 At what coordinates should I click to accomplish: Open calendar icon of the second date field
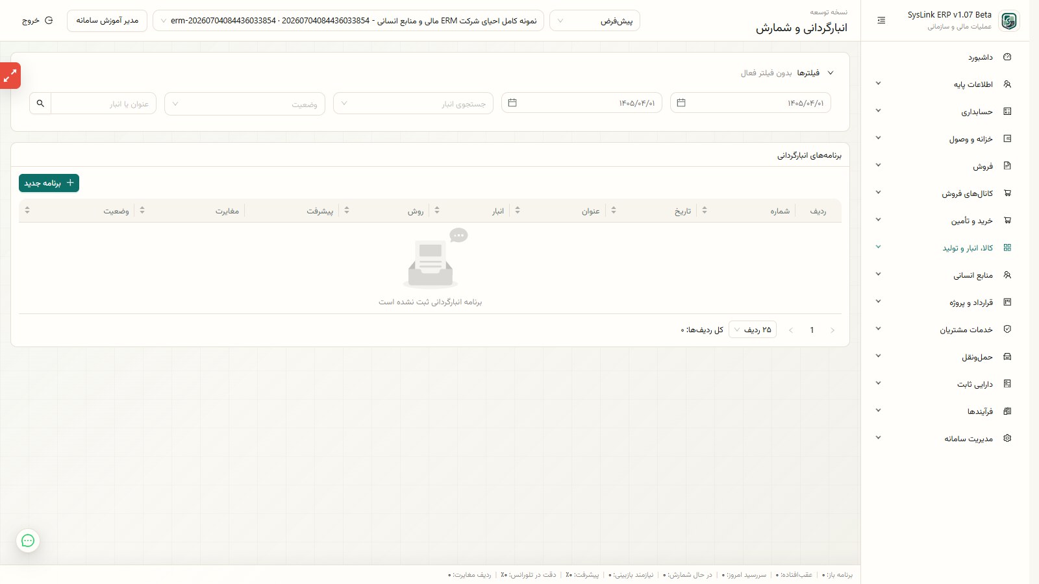point(512,103)
